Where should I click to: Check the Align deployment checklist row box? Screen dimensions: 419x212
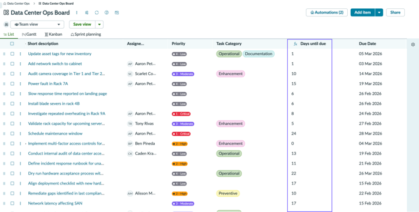[x=12, y=183]
